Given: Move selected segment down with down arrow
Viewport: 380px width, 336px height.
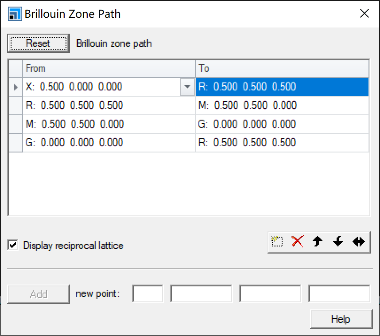Looking at the screenshot, I should point(338,242).
